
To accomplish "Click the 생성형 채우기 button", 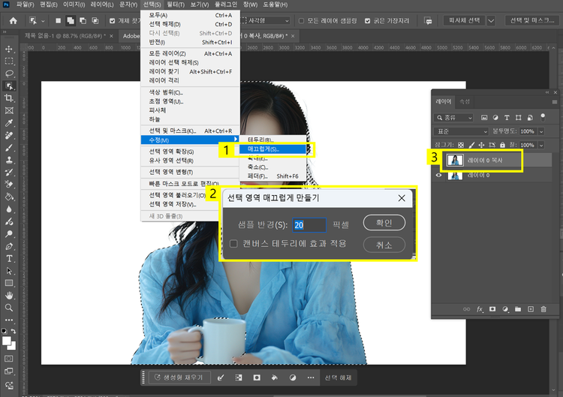I will tap(179, 377).
